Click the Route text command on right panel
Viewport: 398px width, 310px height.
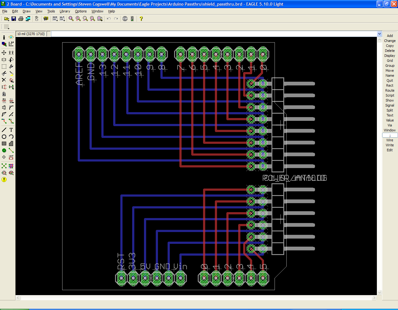[x=390, y=90]
